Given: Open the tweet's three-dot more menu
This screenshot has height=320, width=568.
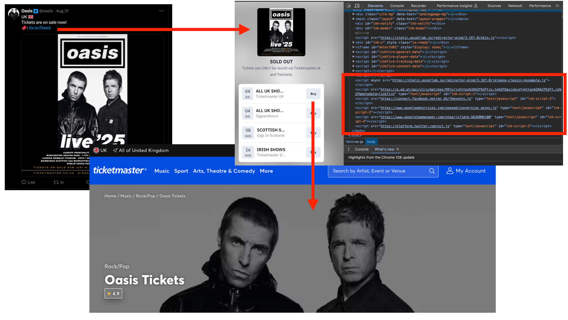Looking at the screenshot, I should (162, 11).
